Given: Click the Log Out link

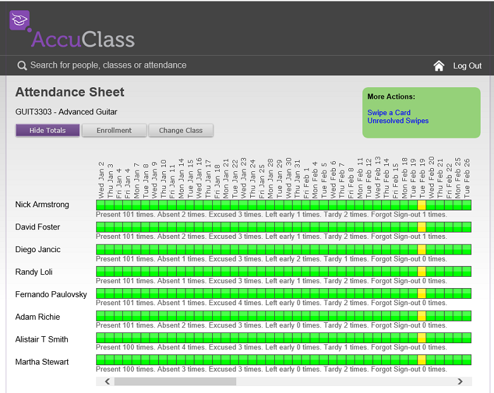Looking at the screenshot, I should pyautogui.click(x=467, y=66).
